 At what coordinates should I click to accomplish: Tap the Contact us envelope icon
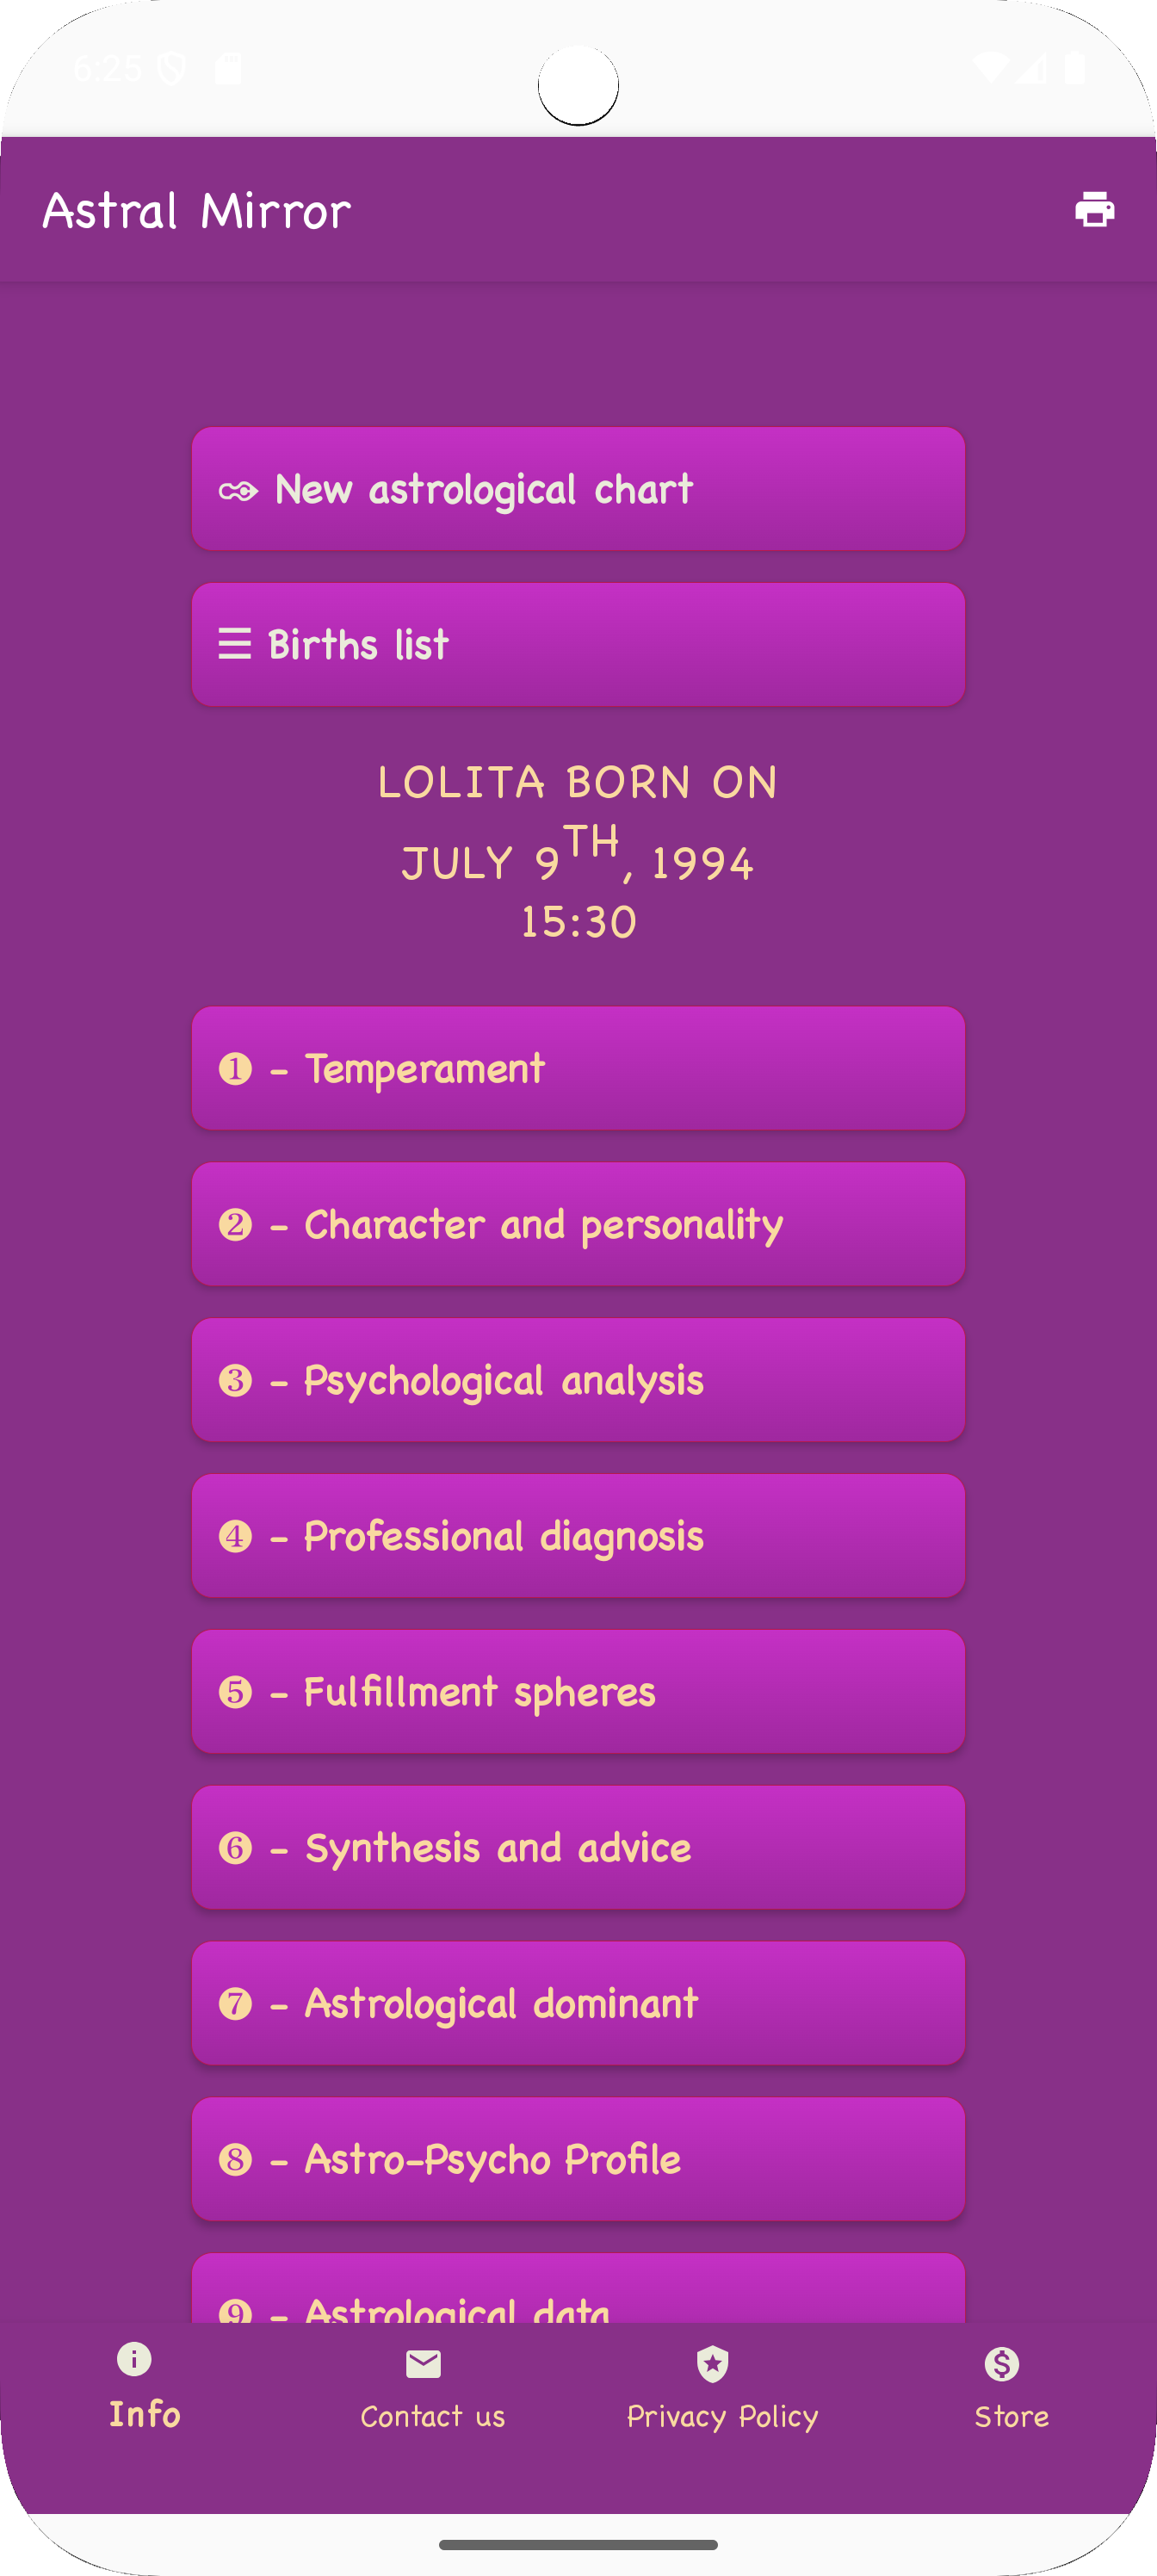(423, 2364)
